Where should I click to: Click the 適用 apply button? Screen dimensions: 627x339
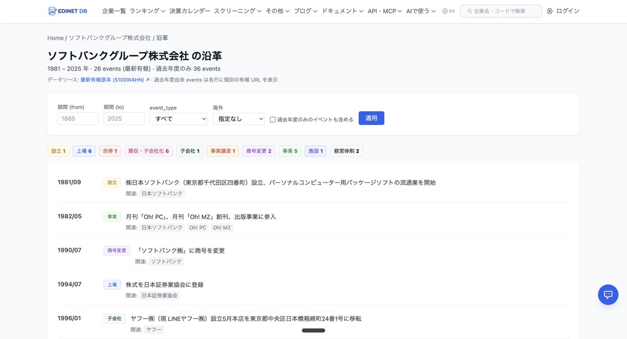(371, 118)
